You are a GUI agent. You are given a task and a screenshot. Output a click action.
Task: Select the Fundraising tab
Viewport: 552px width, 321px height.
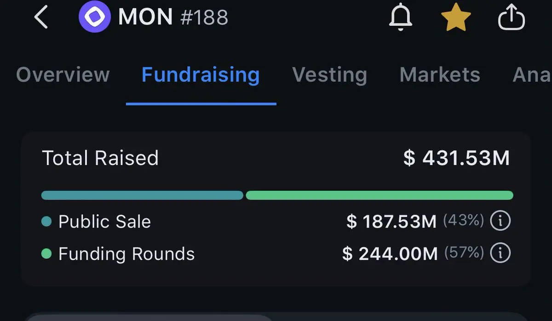(201, 75)
